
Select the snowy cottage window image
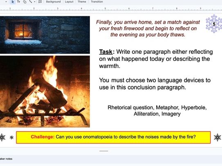[45, 35]
